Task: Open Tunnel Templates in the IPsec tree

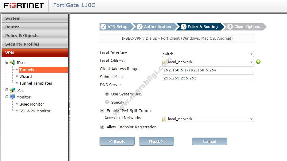Action: coord(36,83)
